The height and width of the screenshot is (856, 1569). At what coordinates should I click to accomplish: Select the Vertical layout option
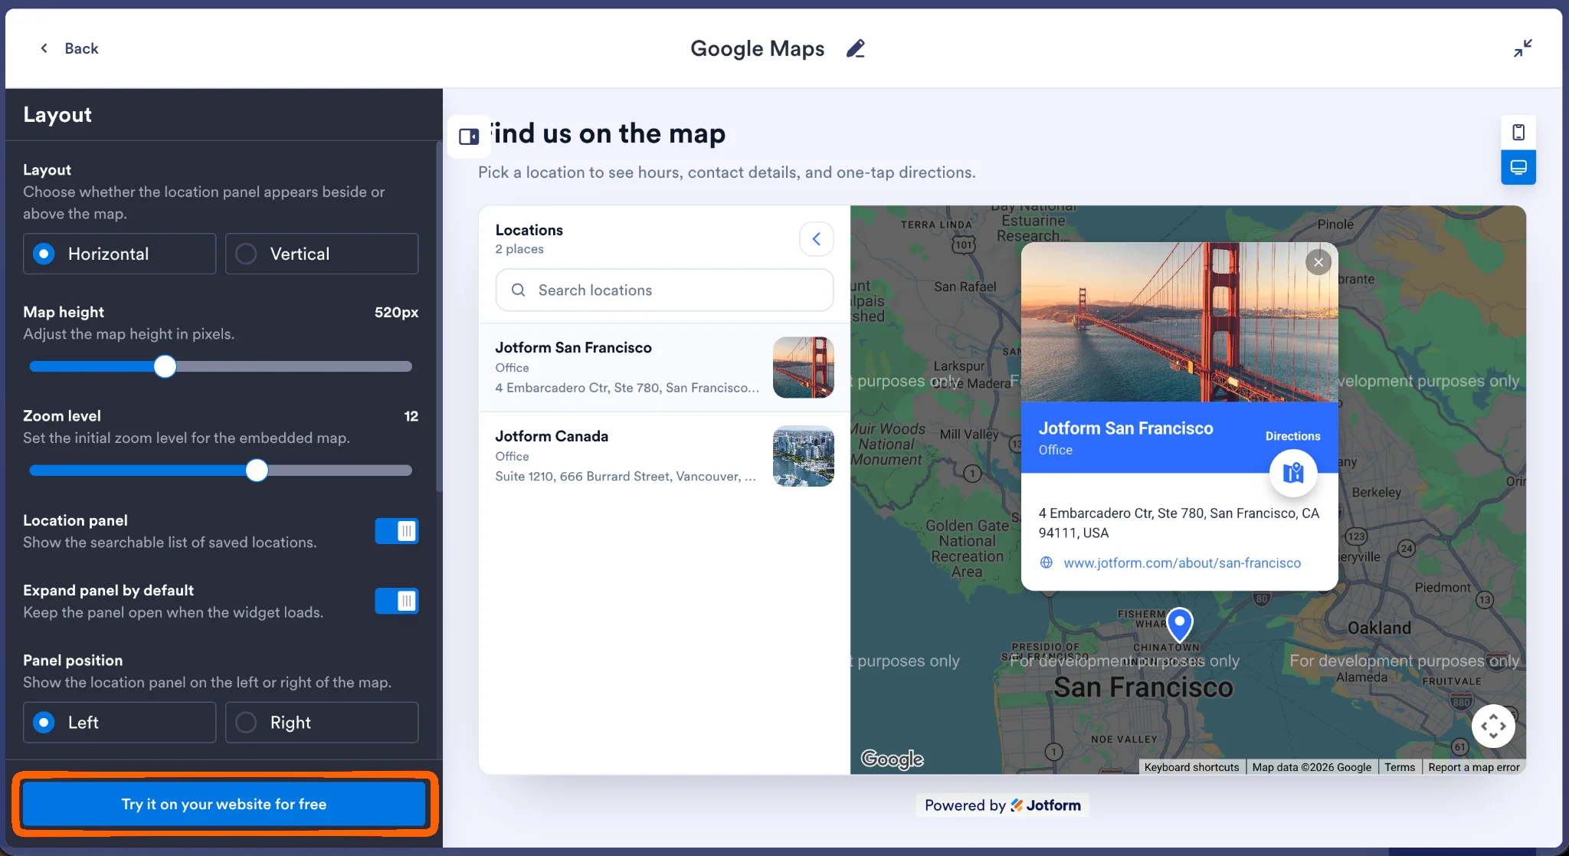pos(322,254)
